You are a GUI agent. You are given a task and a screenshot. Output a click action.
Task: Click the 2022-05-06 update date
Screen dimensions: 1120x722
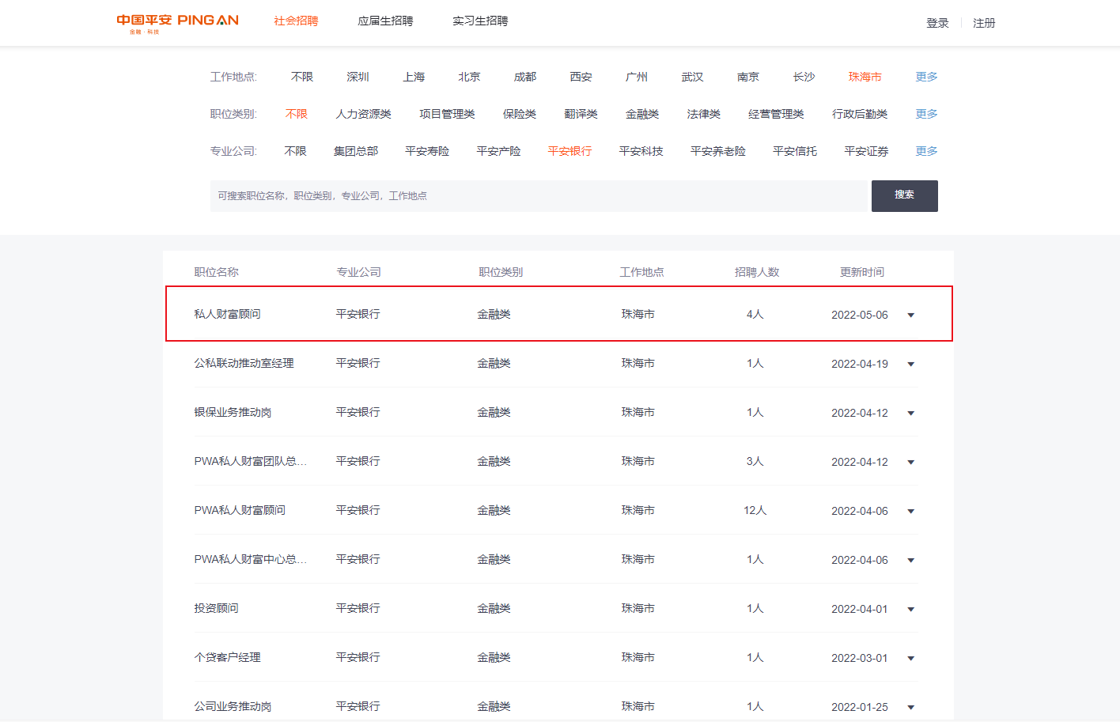tap(860, 315)
